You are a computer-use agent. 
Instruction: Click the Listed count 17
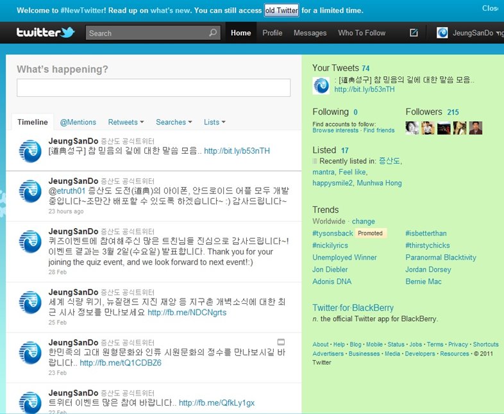345,151
